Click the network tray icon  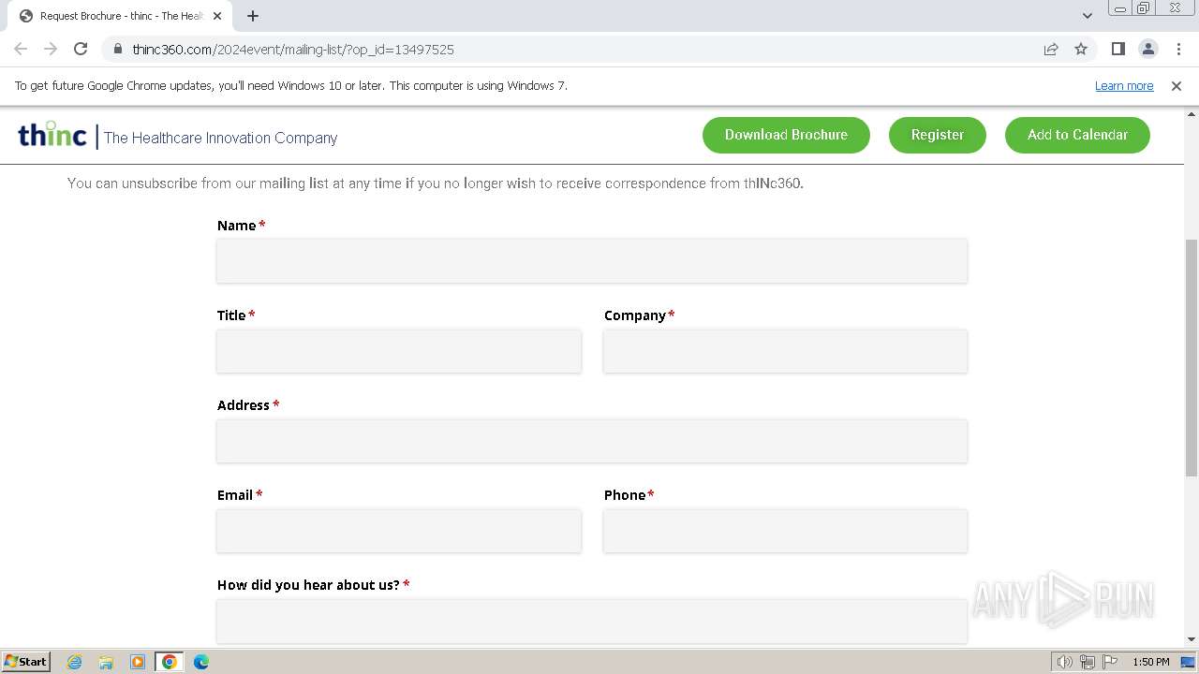click(1088, 662)
